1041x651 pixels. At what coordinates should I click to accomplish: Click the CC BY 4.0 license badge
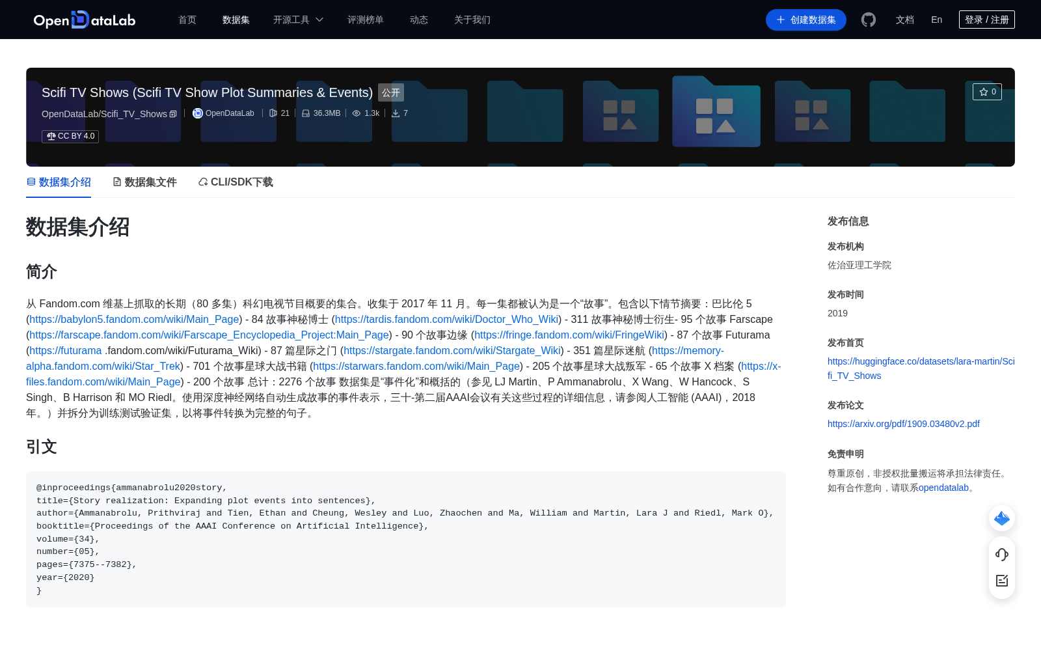(x=70, y=136)
